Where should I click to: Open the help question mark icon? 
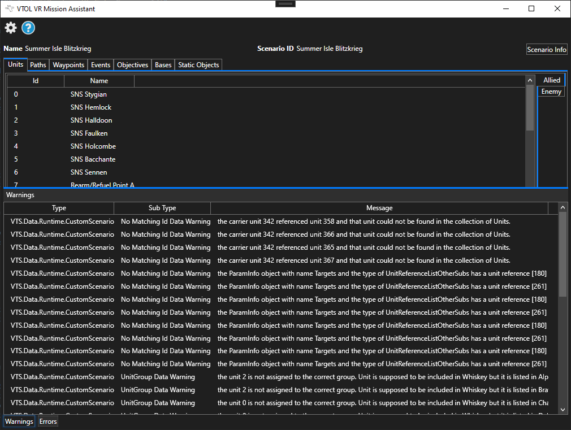tap(28, 28)
